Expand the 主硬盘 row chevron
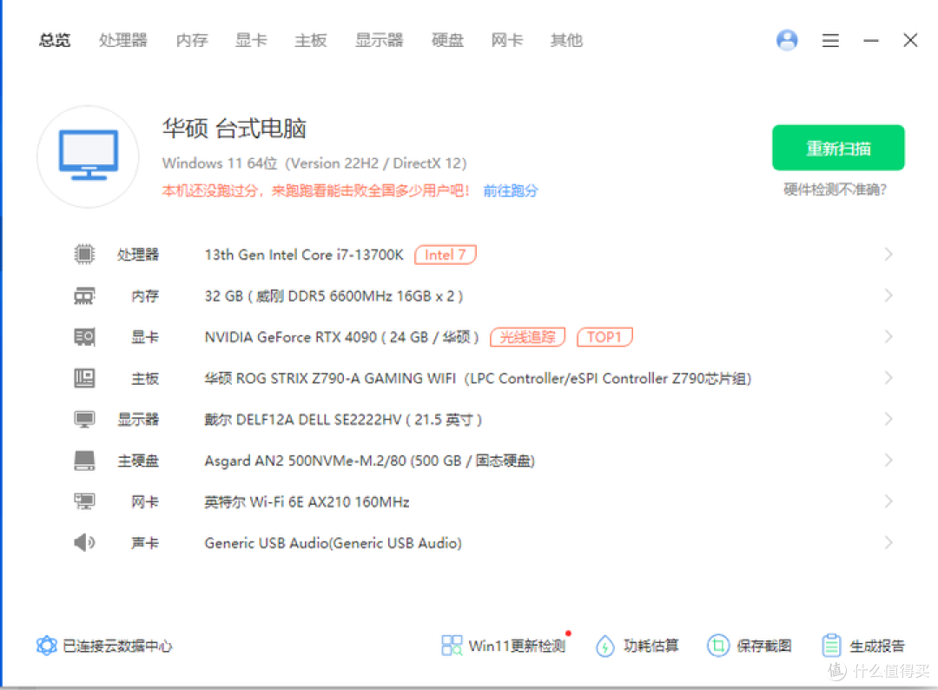 tap(889, 461)
